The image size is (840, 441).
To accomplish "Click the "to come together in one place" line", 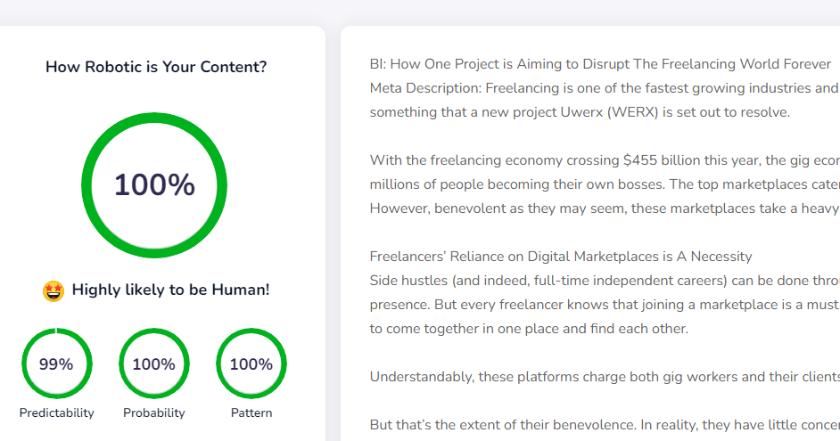I will pos(529,328).
